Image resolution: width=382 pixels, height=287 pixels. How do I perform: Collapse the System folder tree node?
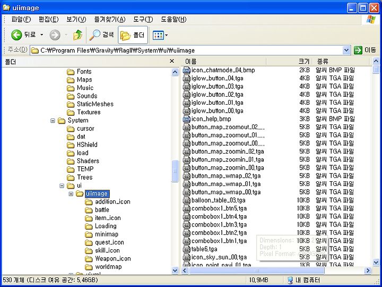tap(53, 121)
